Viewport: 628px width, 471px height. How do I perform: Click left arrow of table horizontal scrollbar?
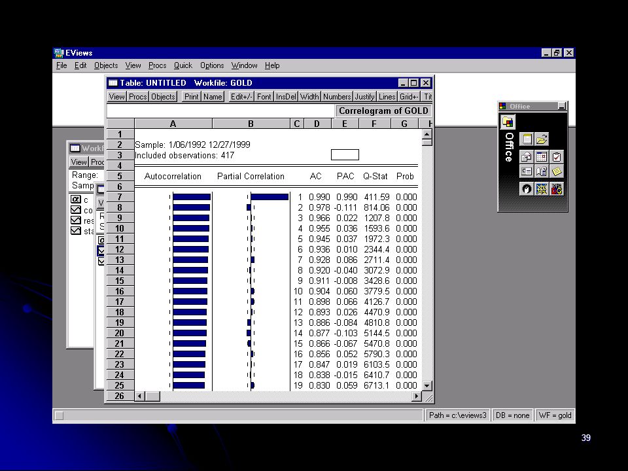pyautogui.click(x=140, y=396)
